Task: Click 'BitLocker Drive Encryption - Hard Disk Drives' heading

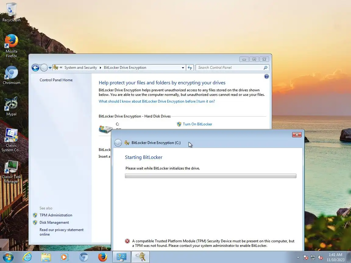Action: (135, 116)
